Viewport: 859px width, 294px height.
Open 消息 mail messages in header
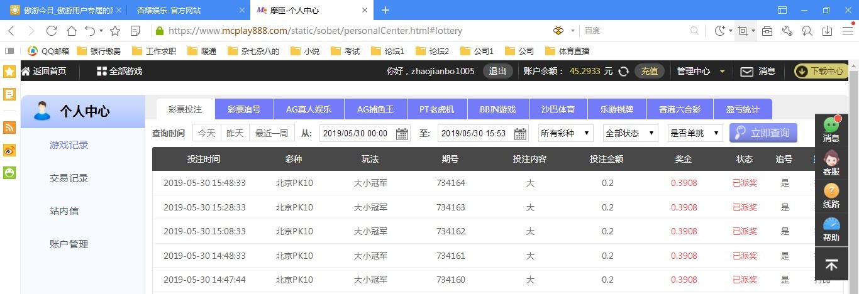pyautogui.click(x=758, y=71)
